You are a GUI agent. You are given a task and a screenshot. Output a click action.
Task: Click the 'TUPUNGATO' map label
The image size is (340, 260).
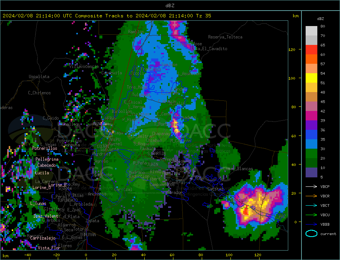pyautogui.click(x=68, y=200)
